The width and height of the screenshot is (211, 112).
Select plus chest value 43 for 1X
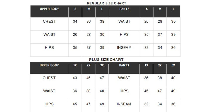click(75, 78)
